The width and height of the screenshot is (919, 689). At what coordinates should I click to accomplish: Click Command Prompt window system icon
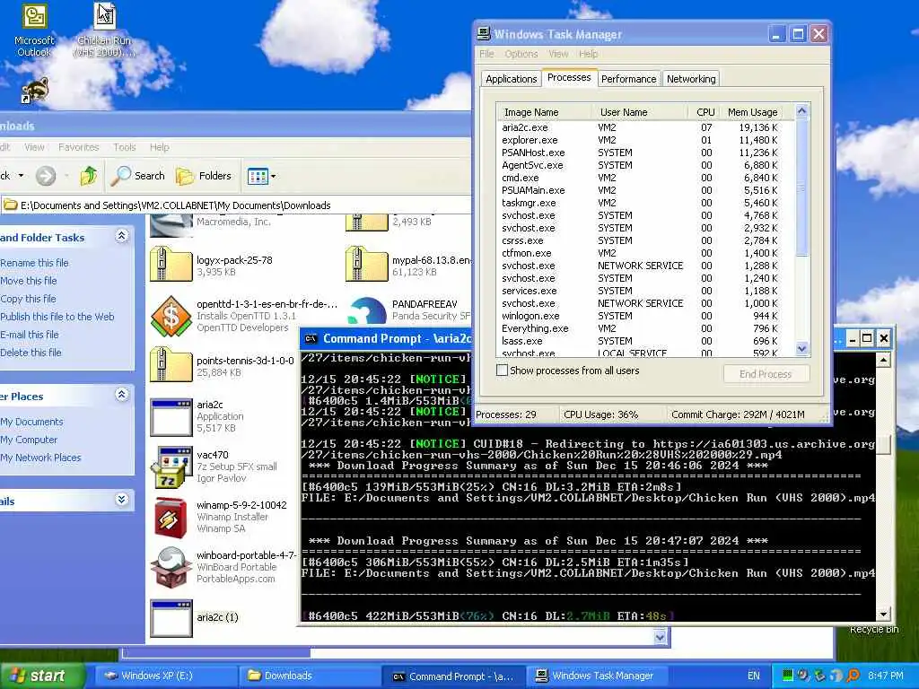click(311, 338)
